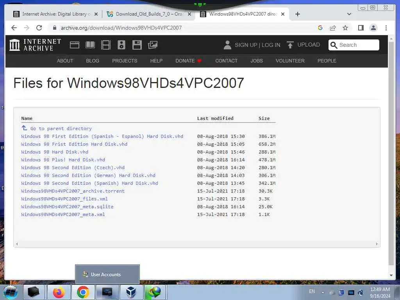Open a new tab with the plus button
The height and width of the screenshot is (300, 400).
coord(297,14)
